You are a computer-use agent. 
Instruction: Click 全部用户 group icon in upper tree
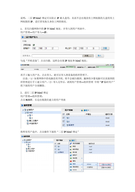25,110
